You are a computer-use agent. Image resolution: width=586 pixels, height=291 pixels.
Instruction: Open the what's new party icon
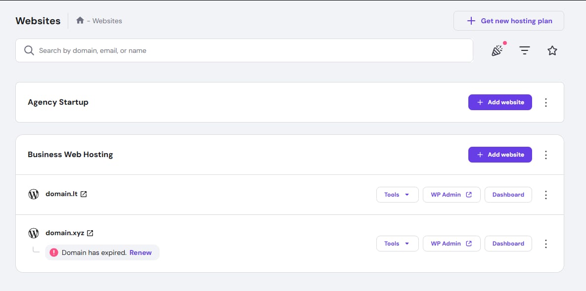tap(497, 50)
